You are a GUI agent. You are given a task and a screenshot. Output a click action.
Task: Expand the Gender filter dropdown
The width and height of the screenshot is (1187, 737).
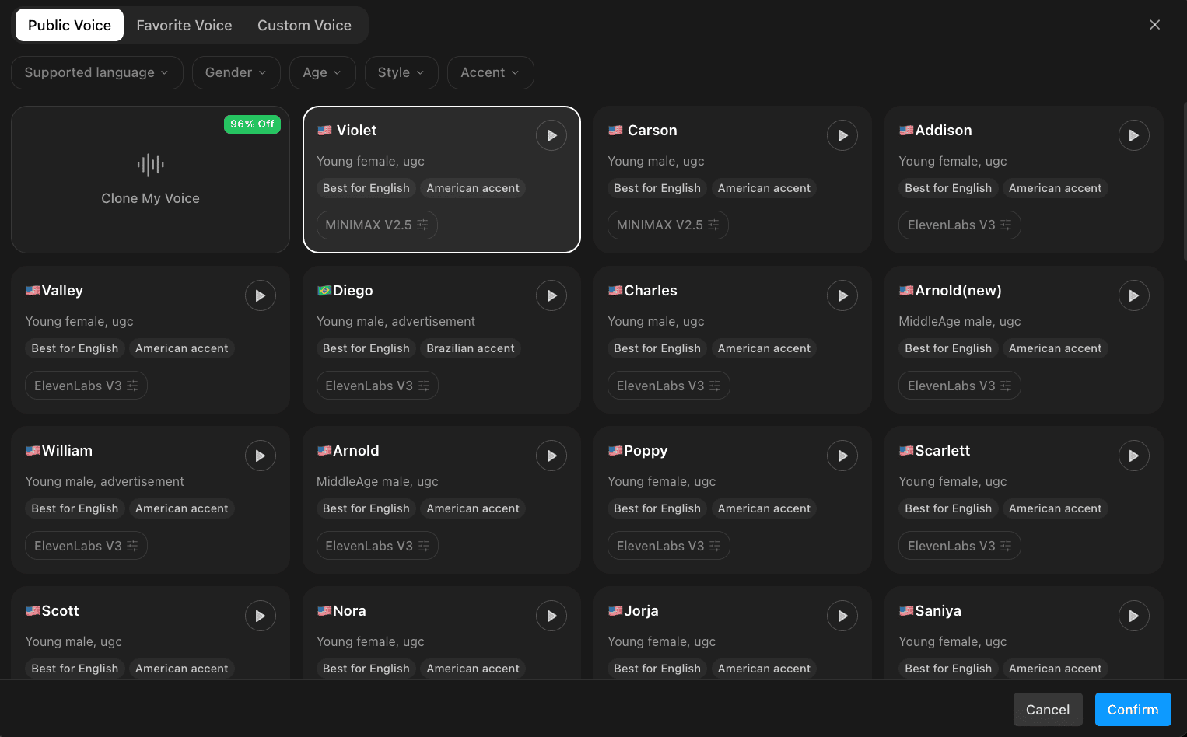point(236,72)
